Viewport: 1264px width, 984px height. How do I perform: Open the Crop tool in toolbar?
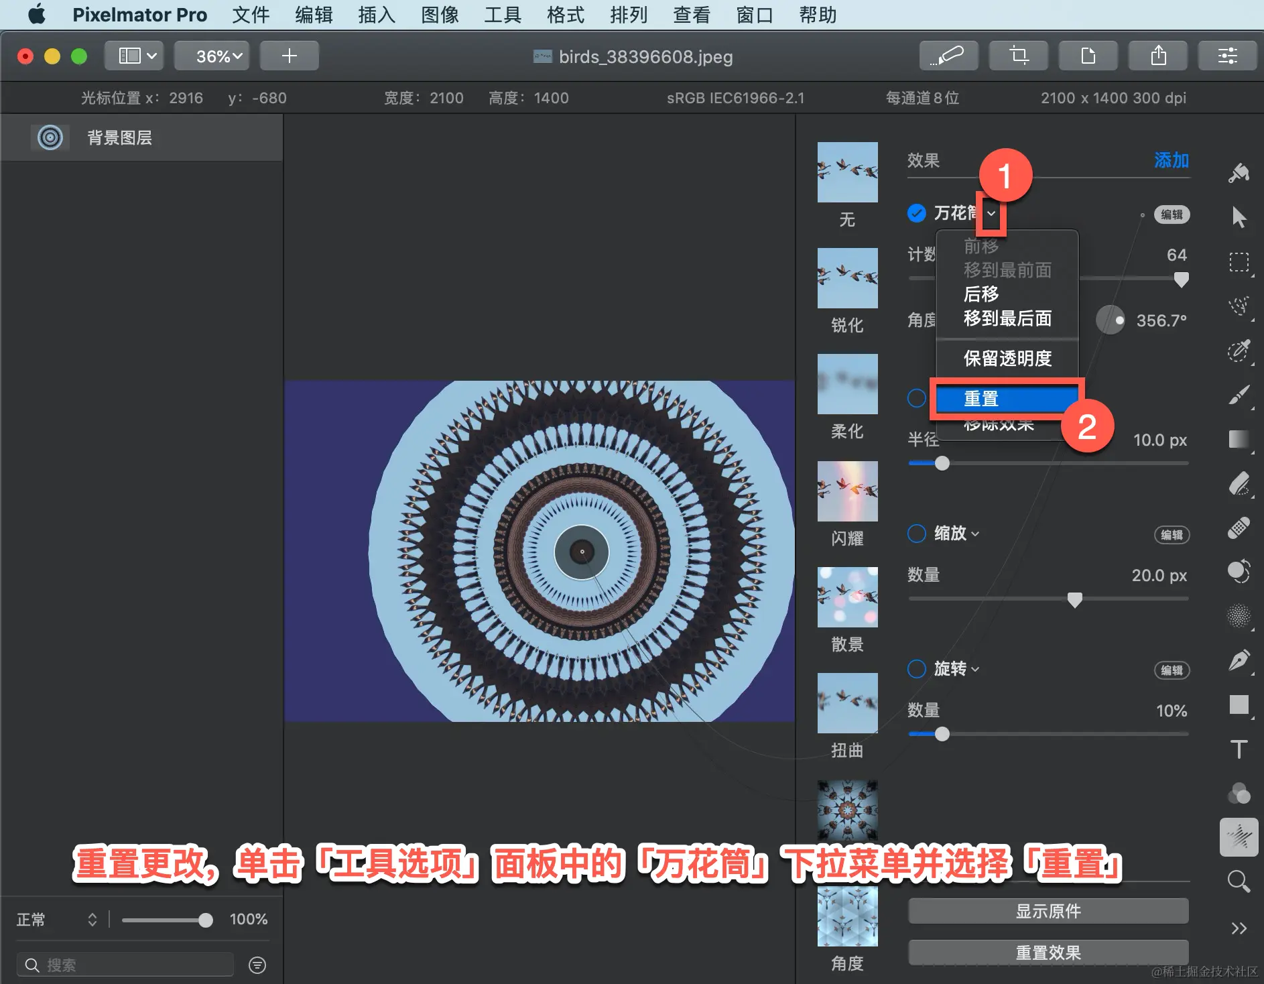click(x=1019, y=56)
